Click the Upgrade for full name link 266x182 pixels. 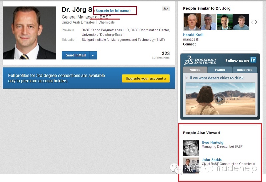[112, 11]
